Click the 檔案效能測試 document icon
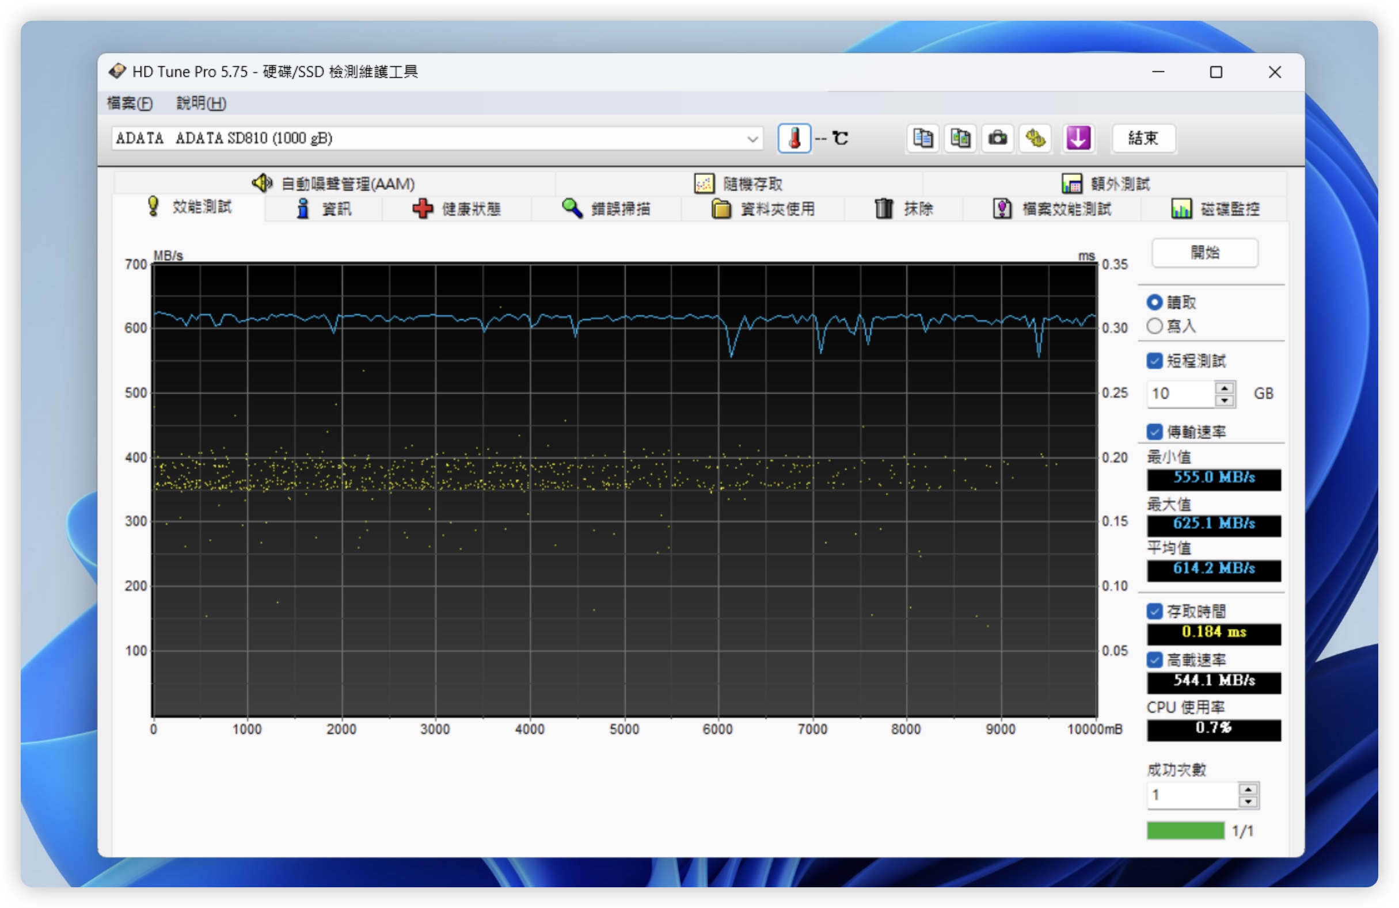Screen dimensions: 1399x908 click(1002, 208)
